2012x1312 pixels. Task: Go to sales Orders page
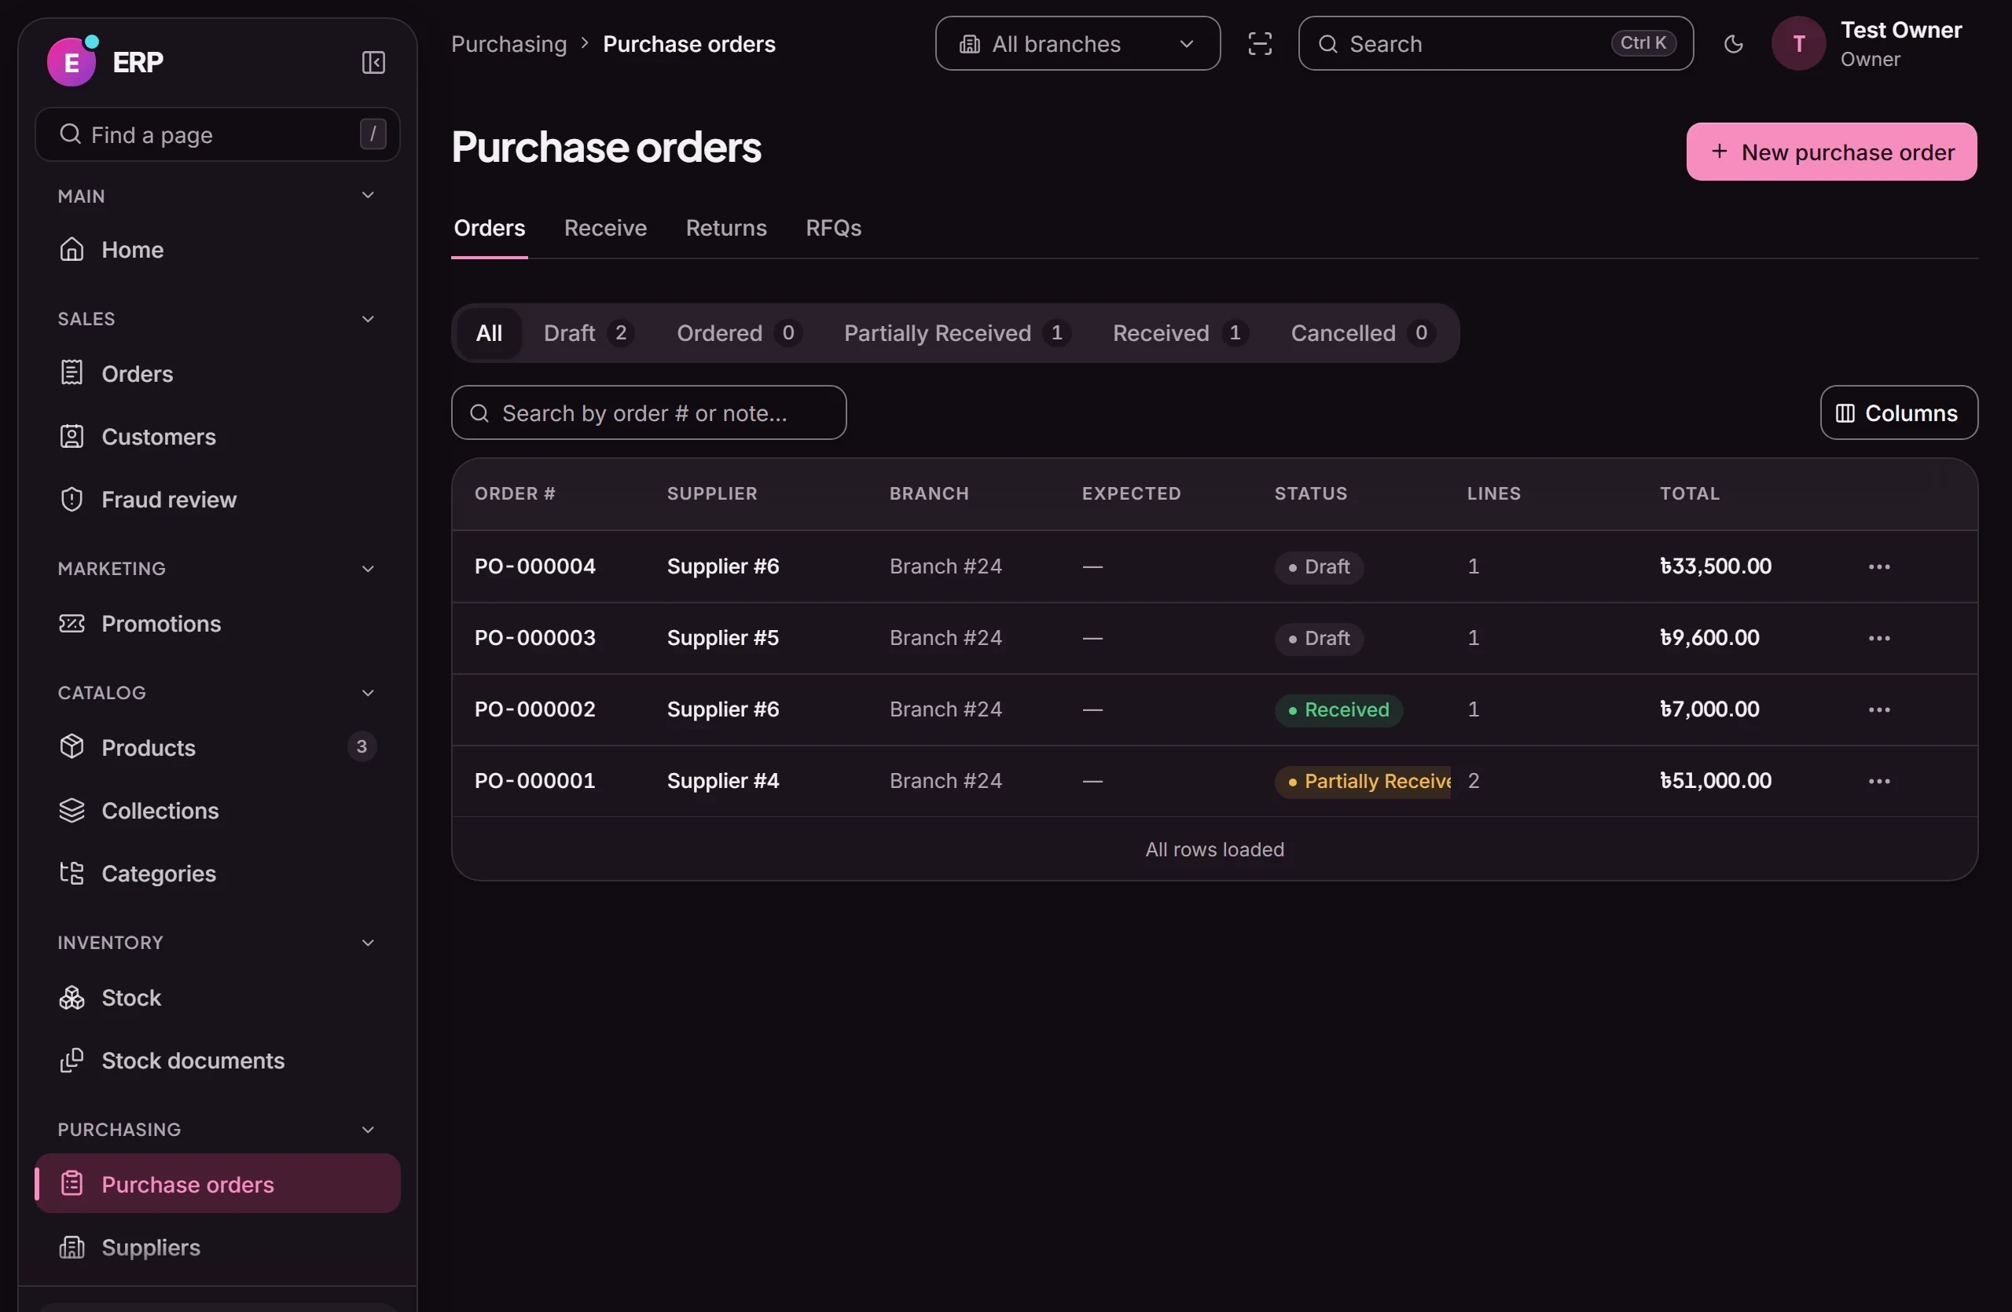[x=217, y=373]
